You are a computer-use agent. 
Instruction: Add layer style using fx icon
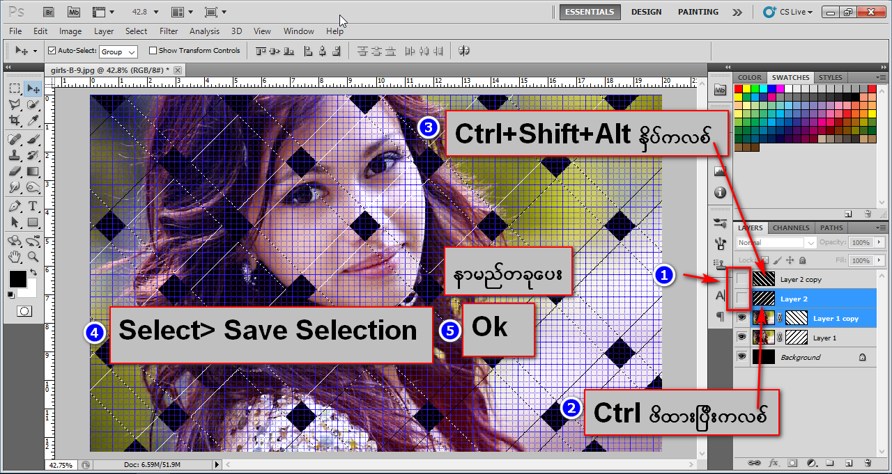774,462
